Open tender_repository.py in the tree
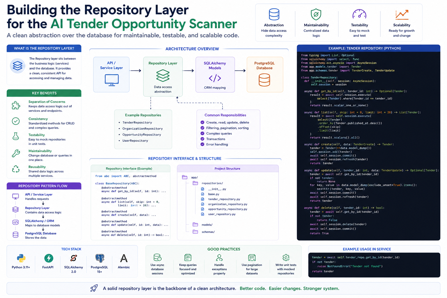The width and height of the screenshot is (447, 298). click(x=224, y=199)
